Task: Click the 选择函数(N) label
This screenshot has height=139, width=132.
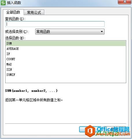Action: [15, 38]
